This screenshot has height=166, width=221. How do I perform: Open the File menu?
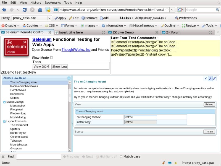(x=4, y=2)
